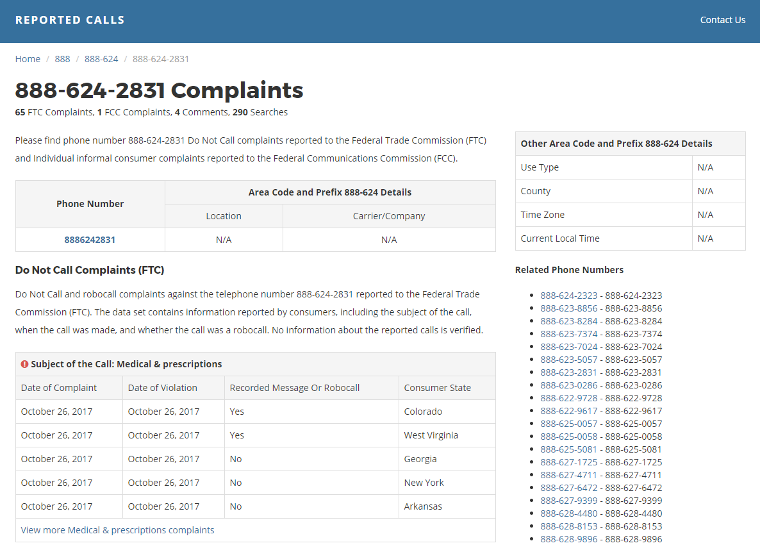Select the 888-624-2831 breadcrumb entry
The width and height of the screenshot is (760, 550).
pyautogui.click(x=160, y=58)
